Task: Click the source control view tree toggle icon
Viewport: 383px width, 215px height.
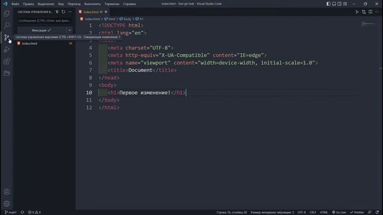Action: 57,12
